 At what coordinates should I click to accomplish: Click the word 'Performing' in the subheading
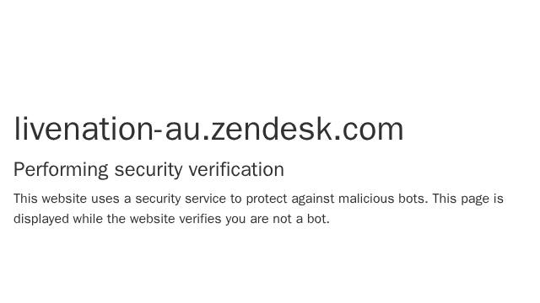pyautogui.click(x=61, y=170)
